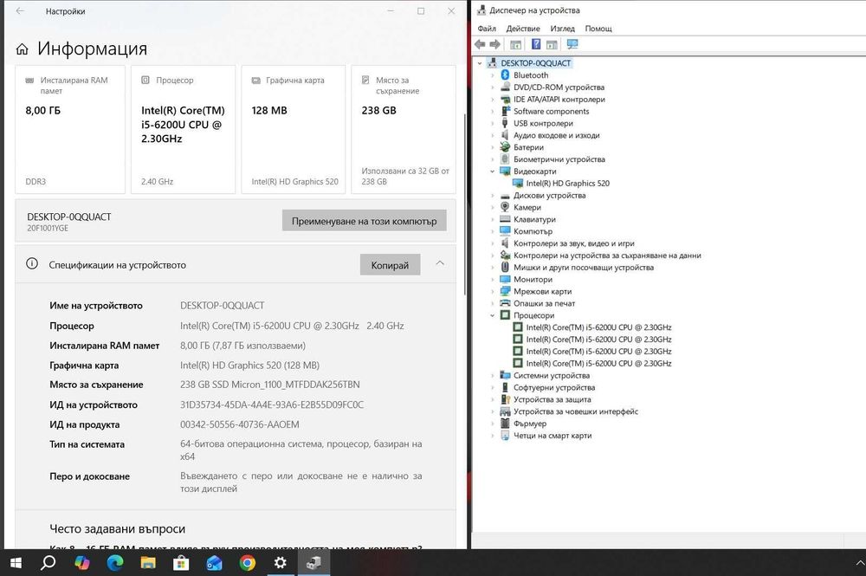Select DESKTOP-0QQUACT root node in Device Manager
The image size is (866, 576).
click(x=536, y=63)
